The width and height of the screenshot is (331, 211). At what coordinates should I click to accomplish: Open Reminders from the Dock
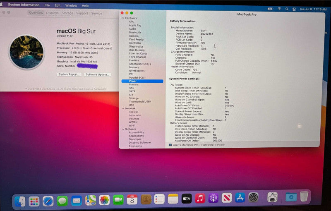tap(159, 199)
